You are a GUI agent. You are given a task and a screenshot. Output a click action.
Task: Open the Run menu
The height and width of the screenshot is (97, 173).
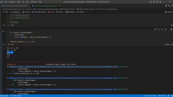pyautogui.click(x=28, y=2)
